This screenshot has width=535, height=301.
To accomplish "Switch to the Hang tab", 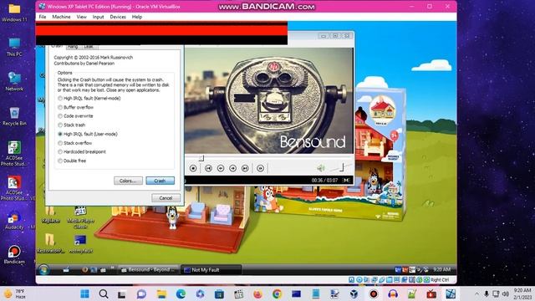I will [73, 47].
